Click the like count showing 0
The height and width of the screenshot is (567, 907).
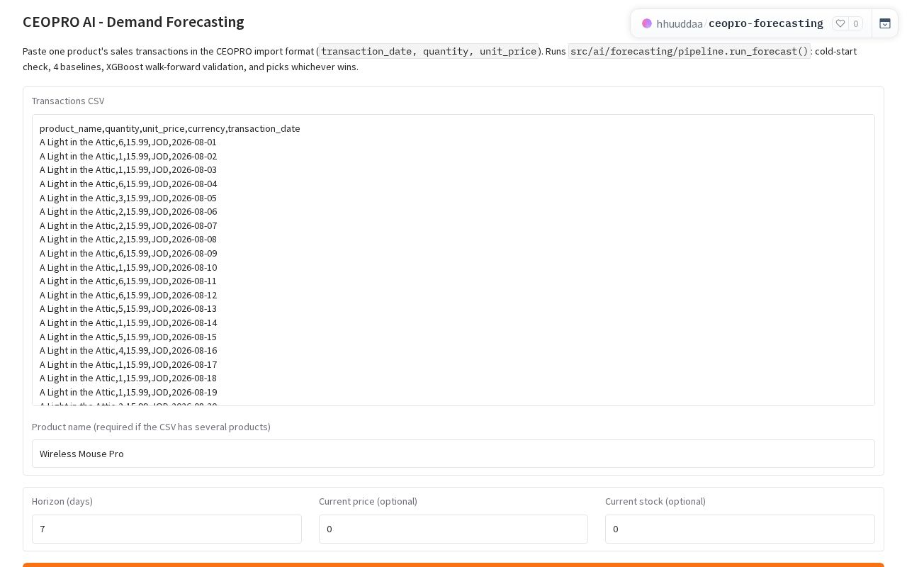(x=856, y=23)
